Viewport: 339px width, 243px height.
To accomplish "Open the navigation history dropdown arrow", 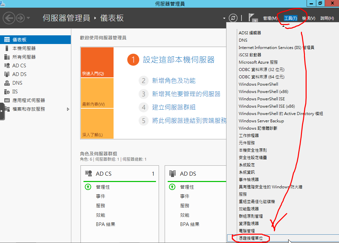I will 28,18.
